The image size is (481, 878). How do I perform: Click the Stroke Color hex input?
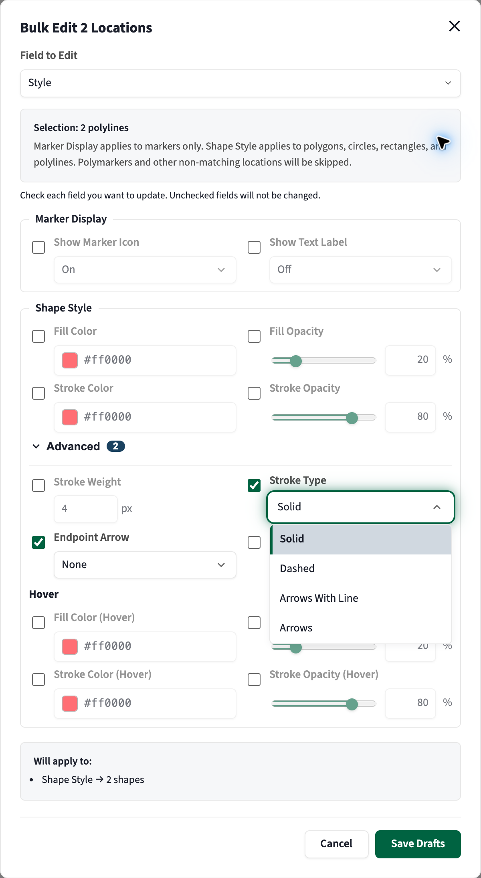pos(145,417)
